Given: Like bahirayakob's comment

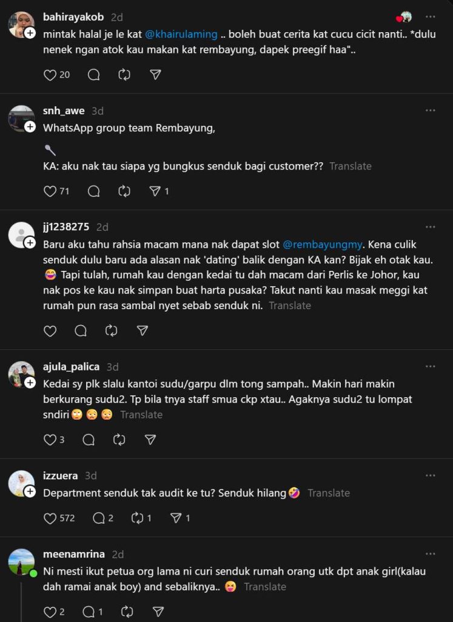Looking at the screenshot, I should [50, 75].
